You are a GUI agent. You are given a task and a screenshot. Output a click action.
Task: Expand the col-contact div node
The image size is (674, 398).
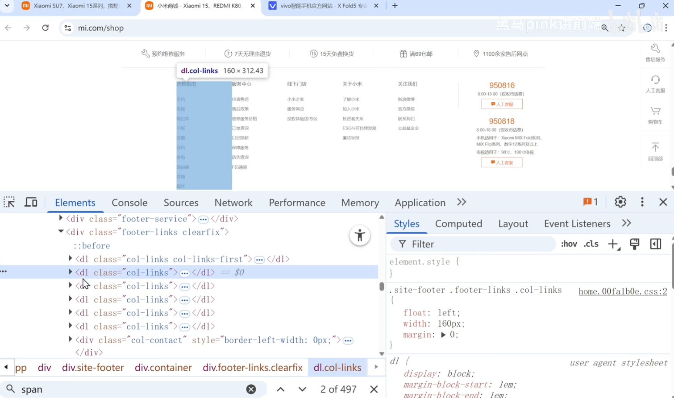click(70, 340)
